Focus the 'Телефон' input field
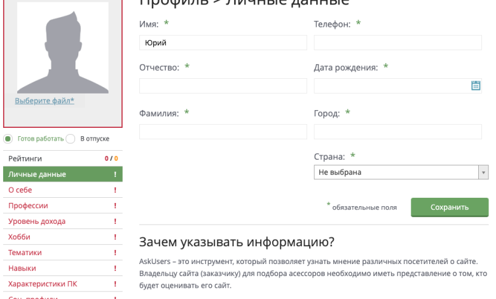496x299 pixels. tap(397, 43)
